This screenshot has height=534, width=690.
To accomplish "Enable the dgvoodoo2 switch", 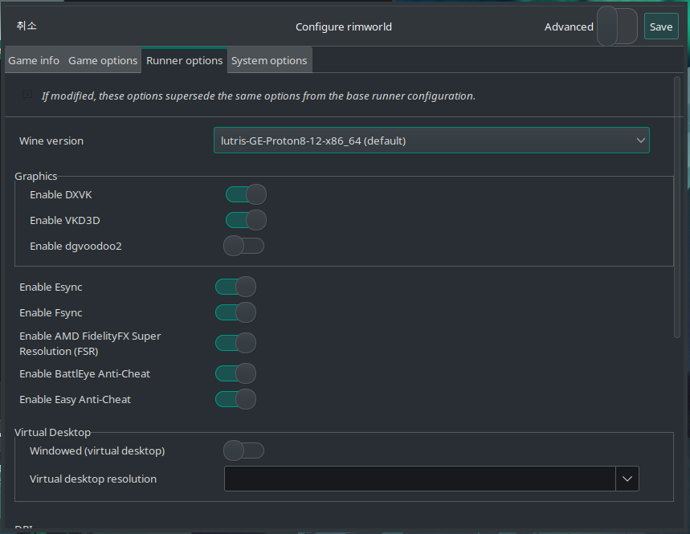I will coord(243,246).
